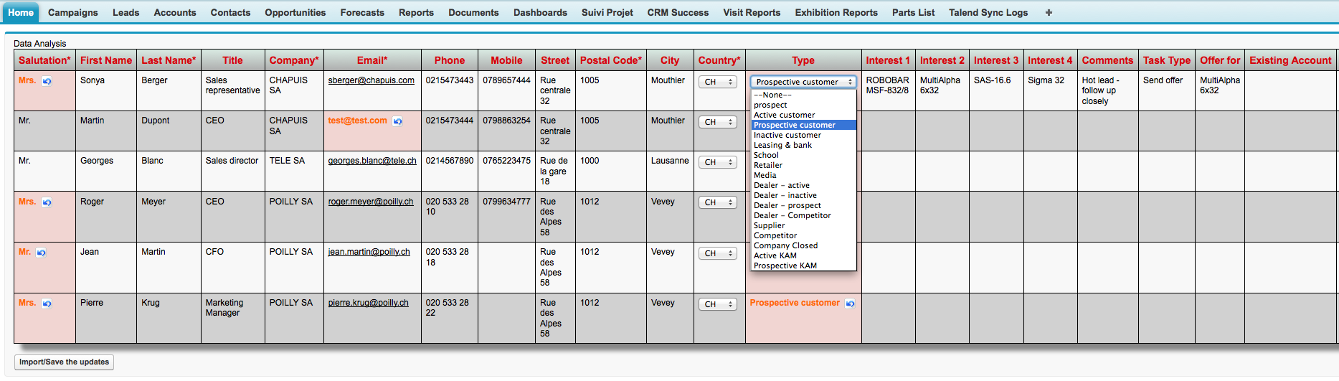Undo salutation change in Sonya Berger row
Screen dimensions: 1339x381
click(x=47, y=81)
